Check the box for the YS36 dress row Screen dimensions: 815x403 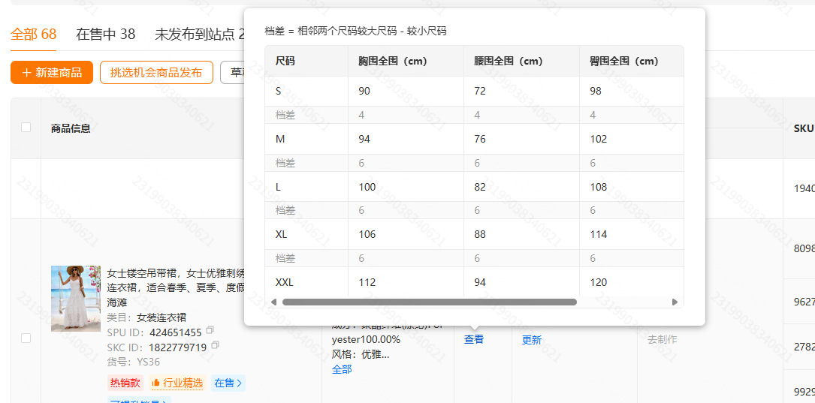[x=26, y=338]
